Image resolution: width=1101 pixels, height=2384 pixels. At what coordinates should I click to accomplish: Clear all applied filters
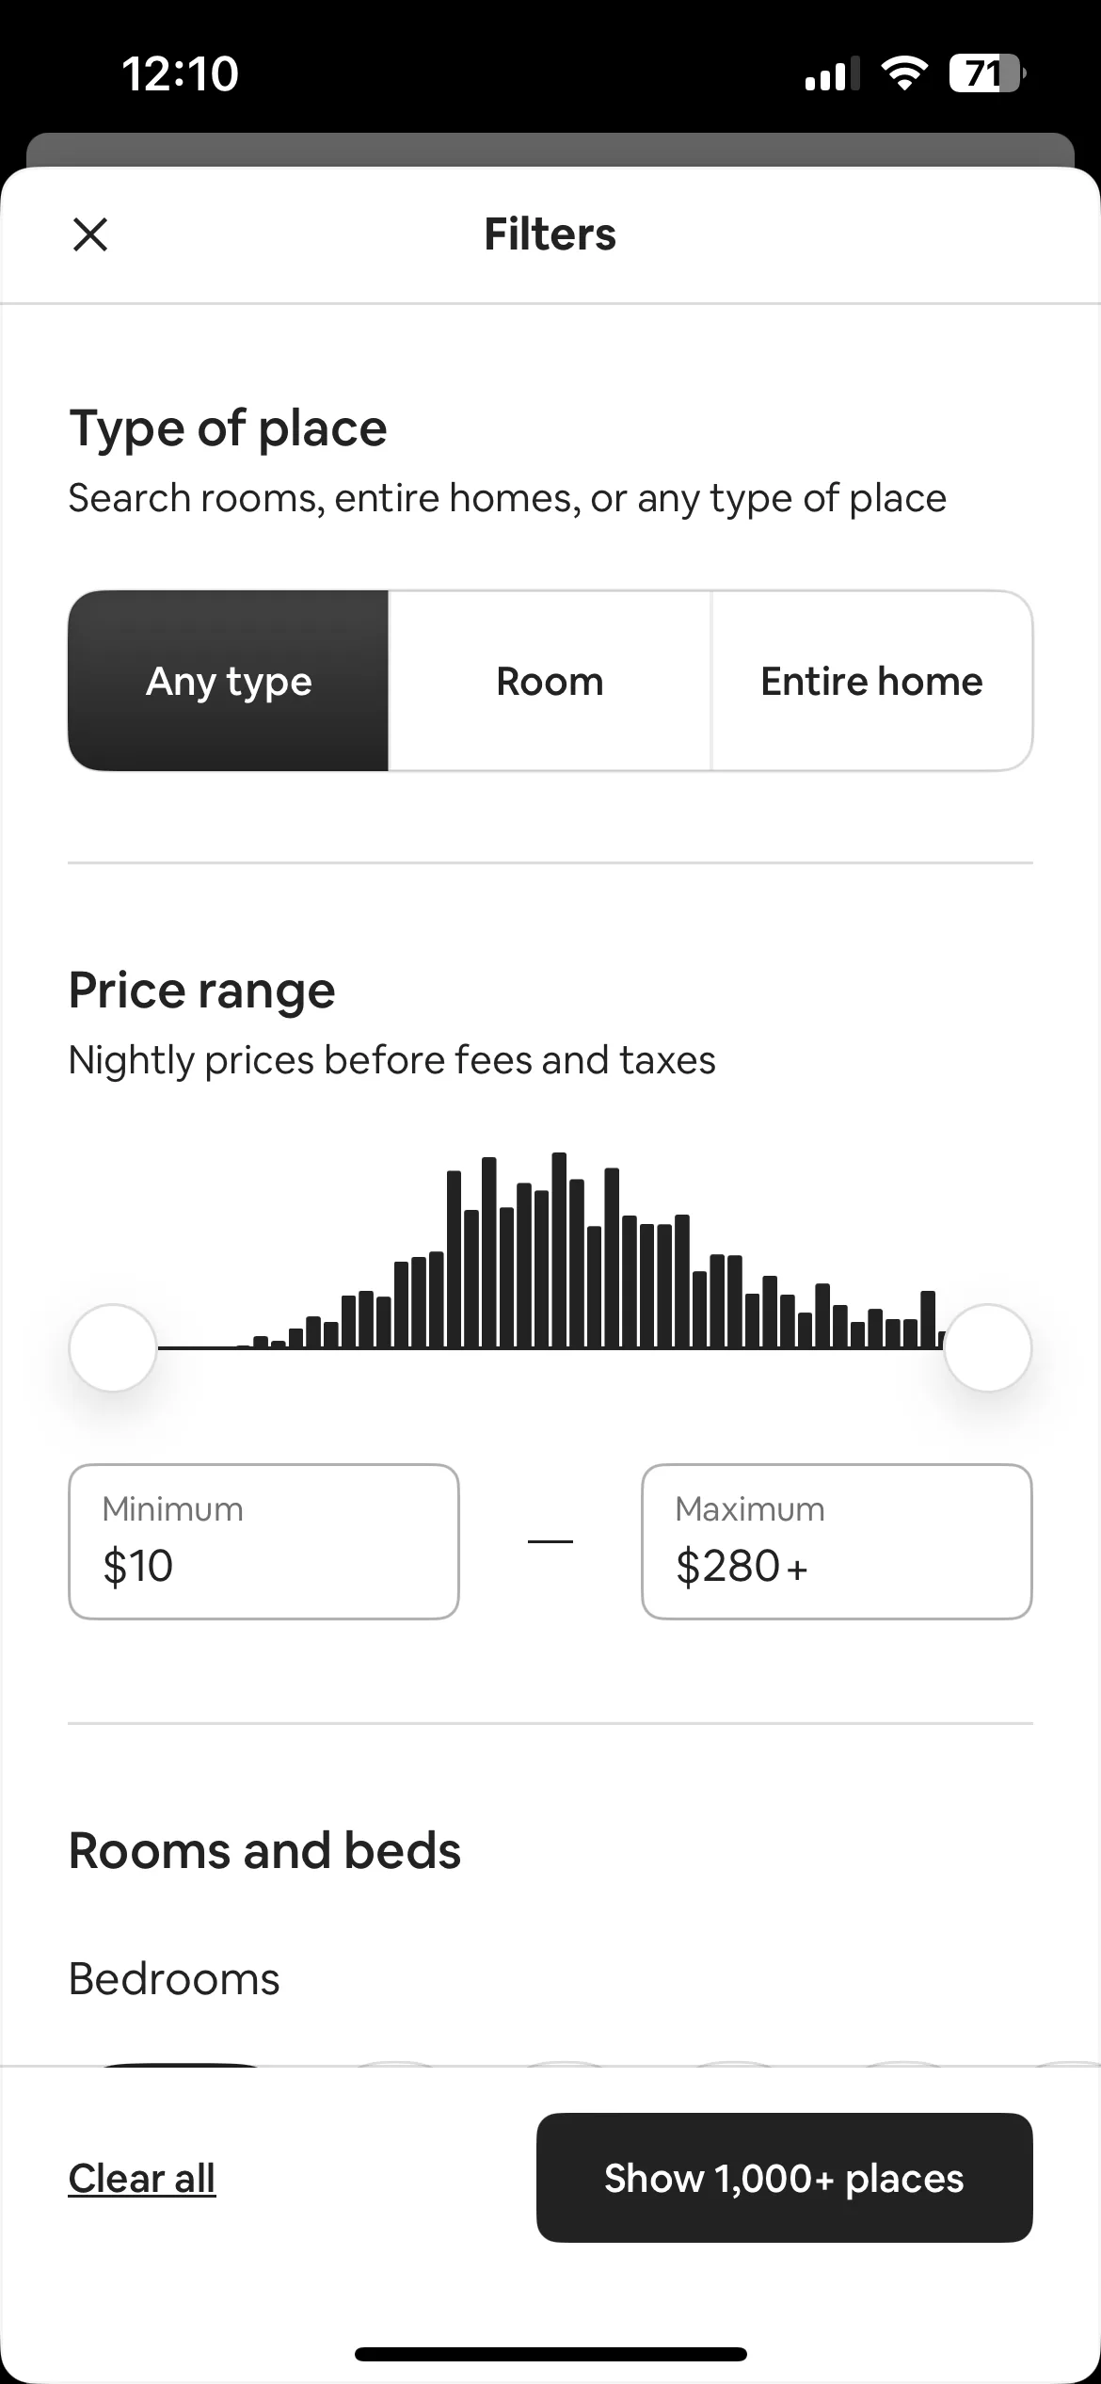142,2178
